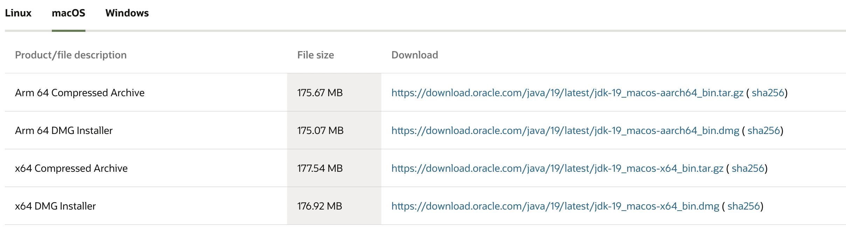Click the Download column header

coord(415,55)
